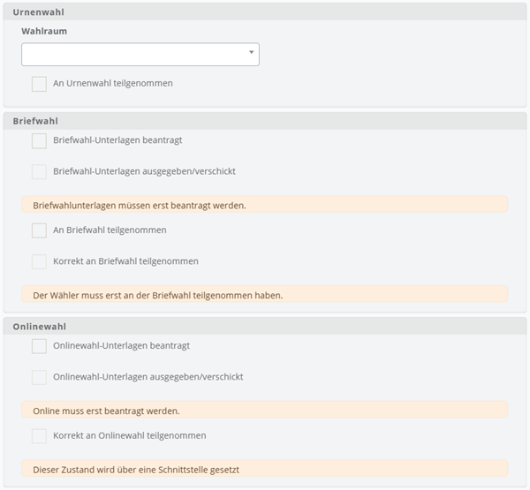
Task: Click the Wahlraum field label
Action: (44, 31)
